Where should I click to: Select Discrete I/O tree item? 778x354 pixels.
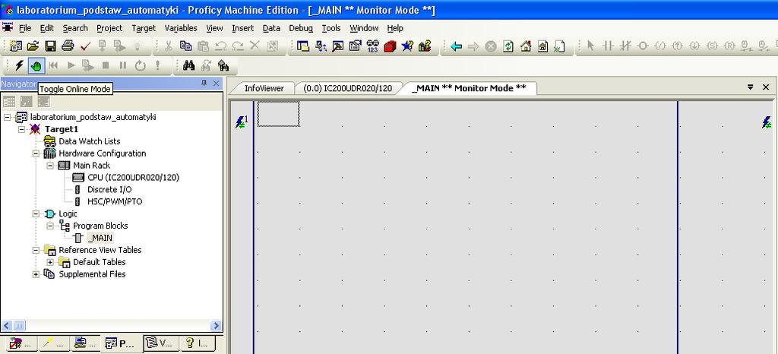tap(109, 189)
